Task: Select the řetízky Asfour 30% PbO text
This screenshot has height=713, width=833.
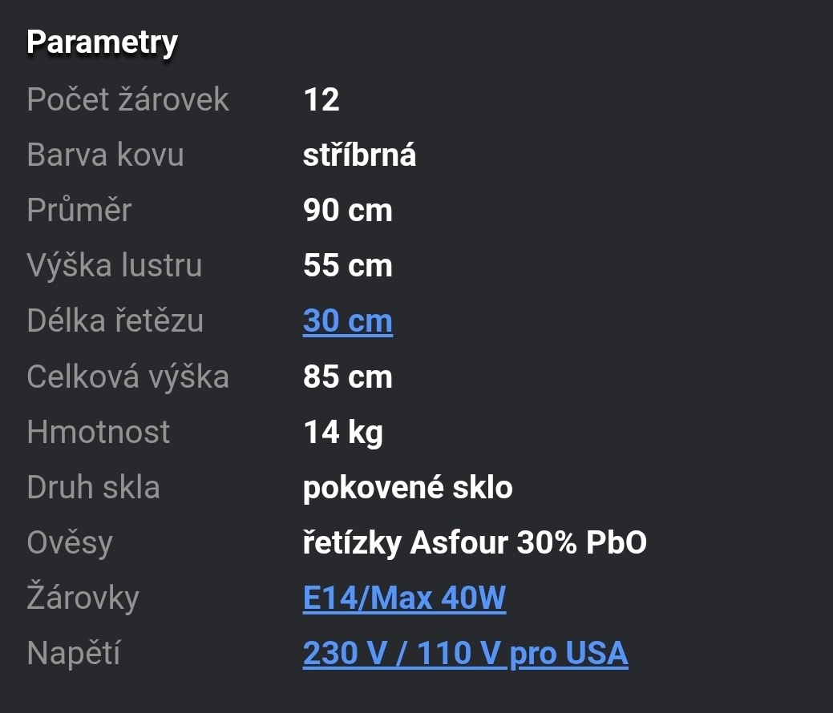Action: (475, 543)
